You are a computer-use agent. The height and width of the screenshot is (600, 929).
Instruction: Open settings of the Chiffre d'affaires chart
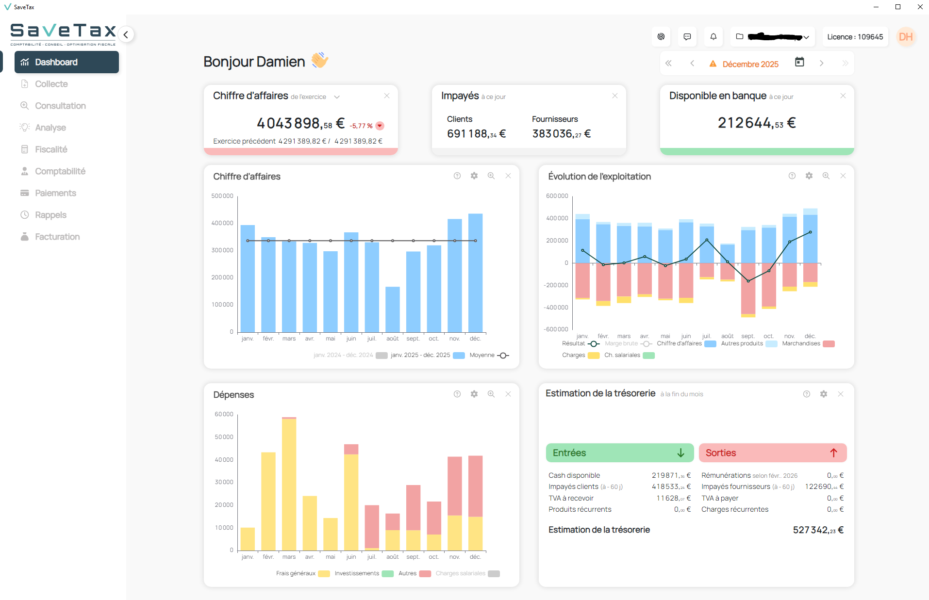474,176
